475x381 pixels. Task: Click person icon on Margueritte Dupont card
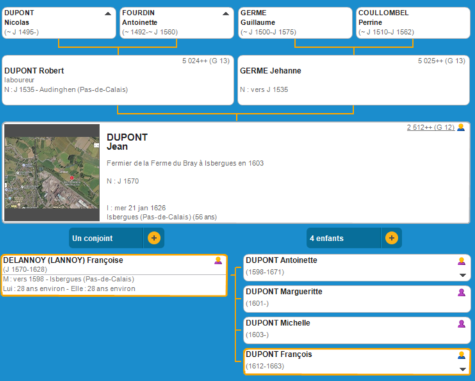click(461, 292)
